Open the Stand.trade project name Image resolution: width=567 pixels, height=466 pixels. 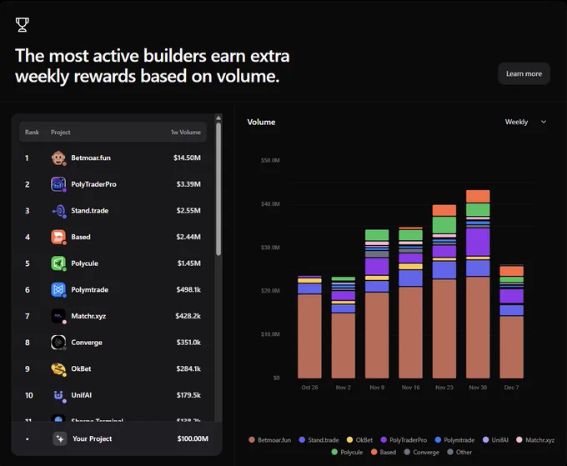pyautogui.click(x=90, y=211)
